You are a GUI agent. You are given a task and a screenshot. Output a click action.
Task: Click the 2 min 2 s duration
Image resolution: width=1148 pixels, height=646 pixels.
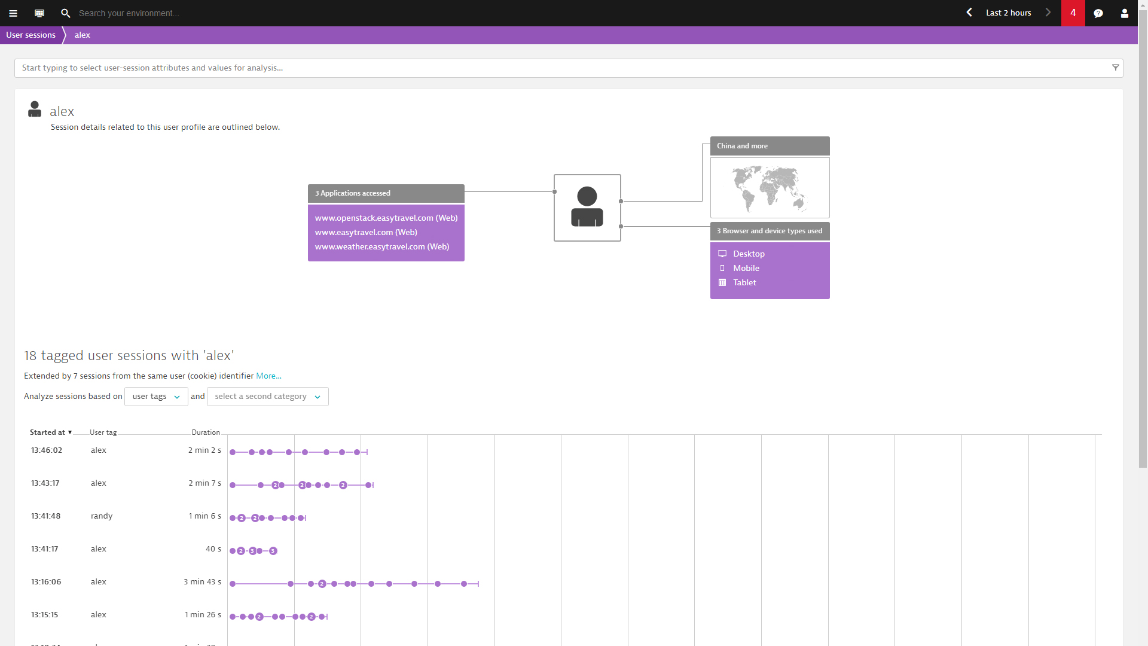point(204,450)
